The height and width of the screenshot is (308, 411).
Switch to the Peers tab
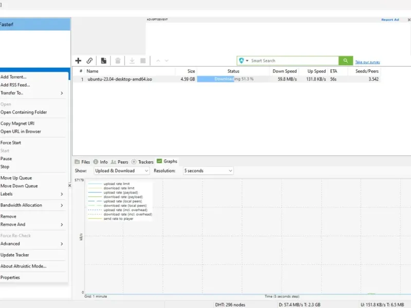[x=120, y=162]
